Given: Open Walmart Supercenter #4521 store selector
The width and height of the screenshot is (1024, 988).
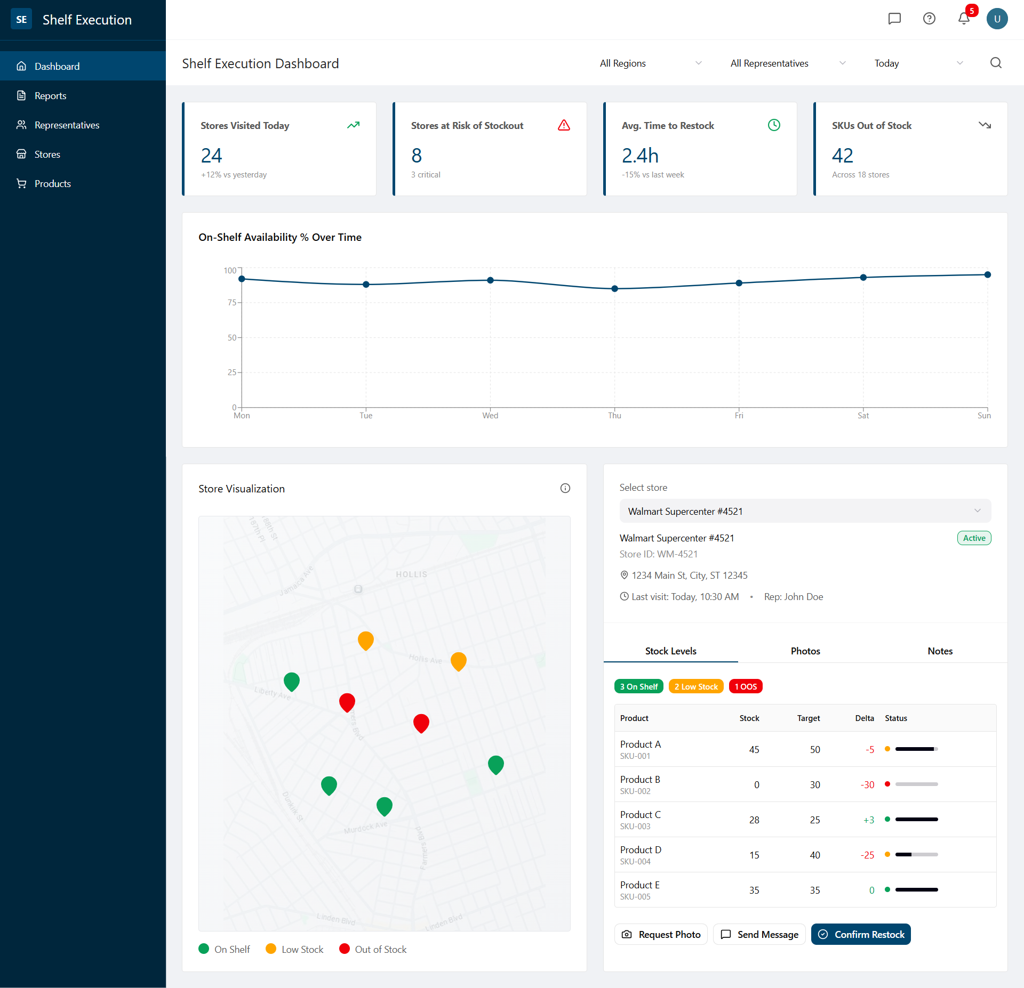Looking at the screenshot, I should pos(805,511).
